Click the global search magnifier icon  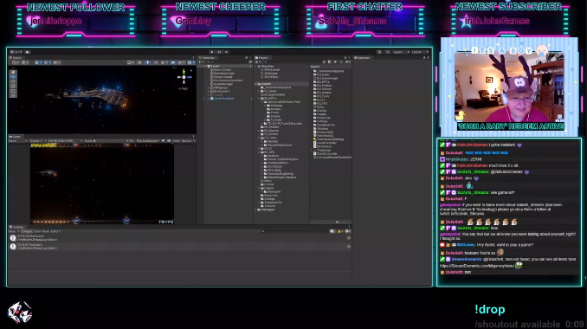pyautogui.click(x=388, y=52)
